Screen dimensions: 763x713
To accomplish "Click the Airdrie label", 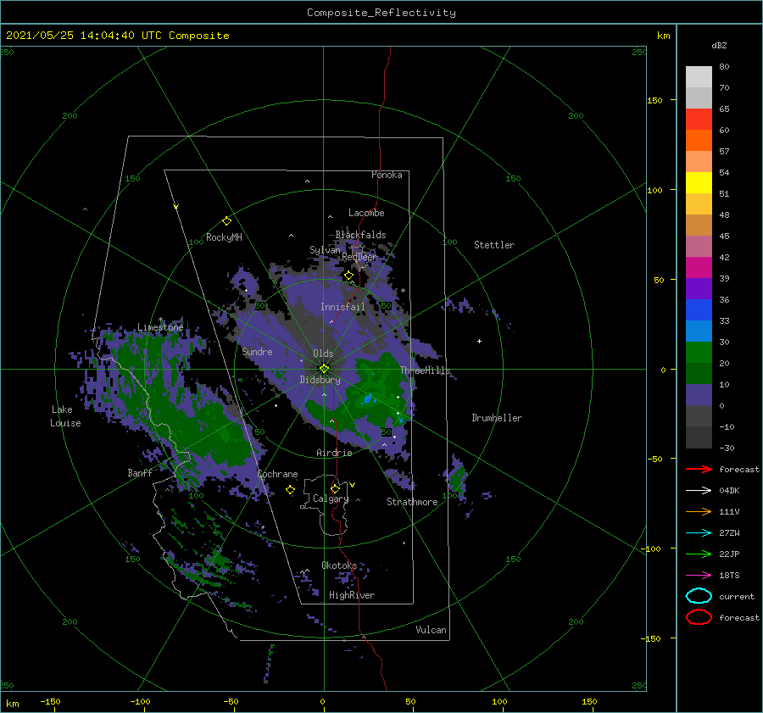I will [334, 453].
